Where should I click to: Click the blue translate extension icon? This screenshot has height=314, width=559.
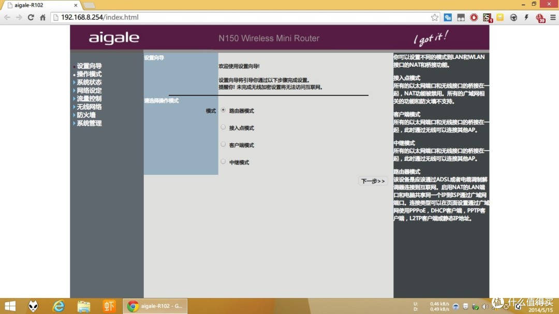[448, 17]
